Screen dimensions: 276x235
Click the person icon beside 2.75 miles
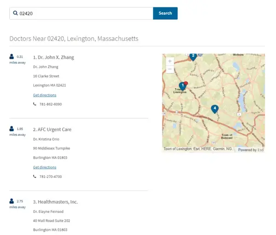point(11,201)
